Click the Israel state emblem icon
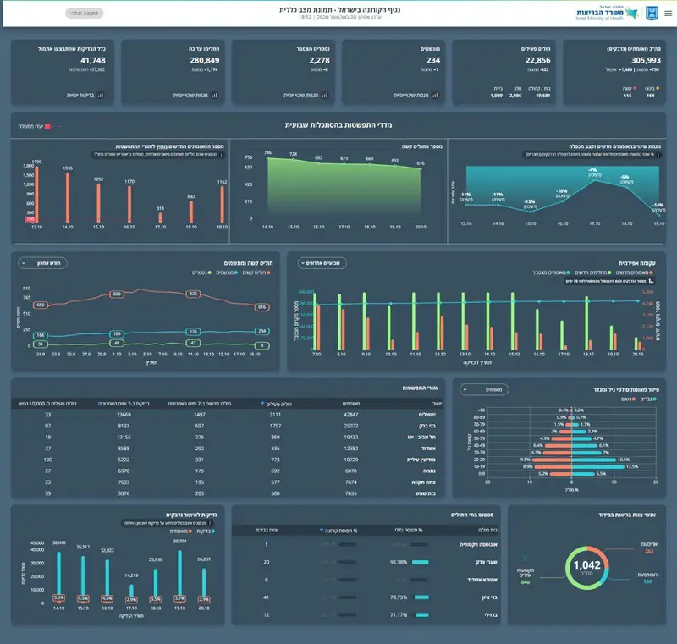Screen dimensions: 677x644 (652, 14)
